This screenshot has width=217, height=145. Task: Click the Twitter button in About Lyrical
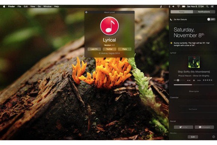pyautogui.click(x=109, y=49)
